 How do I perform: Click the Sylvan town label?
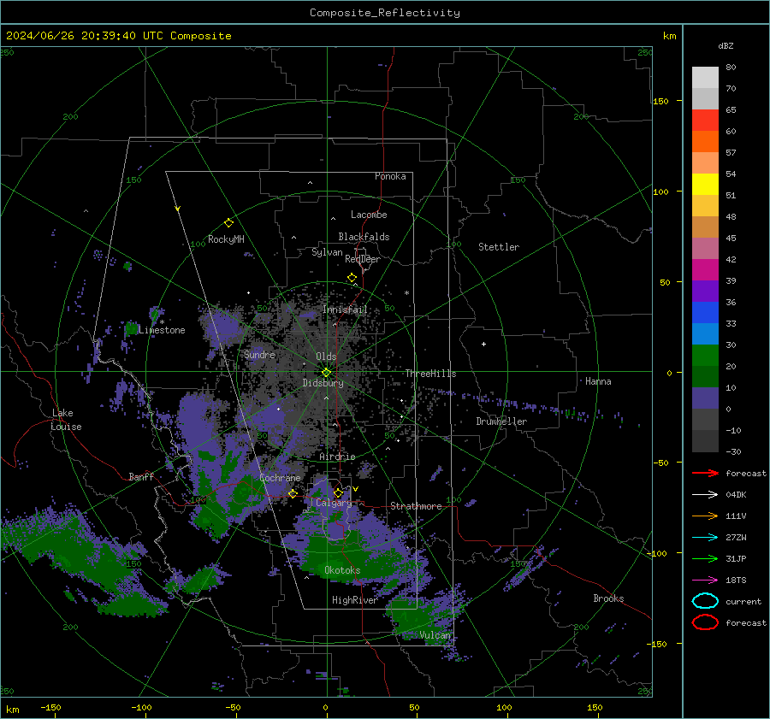[x=327, y=252]
